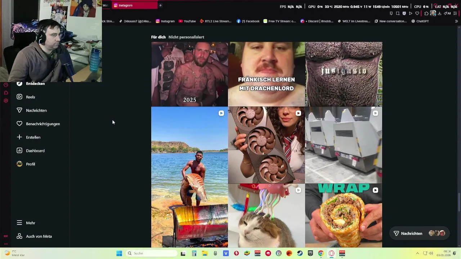Expand the bookmarks overflow chevron
This screenshot has height=259, width=461.
[456, 21]
